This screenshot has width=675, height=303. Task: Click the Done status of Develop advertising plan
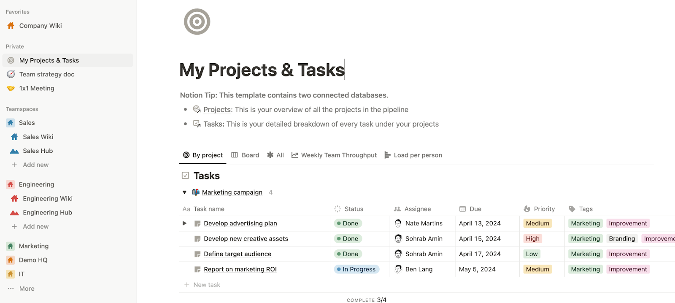348,223
